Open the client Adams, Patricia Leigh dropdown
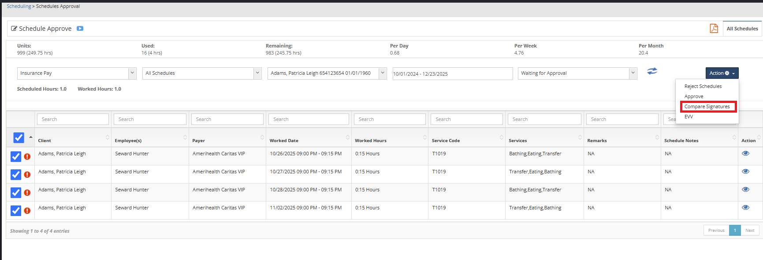The width and height of the screenshot is (763, 260). click(x=327, y=73)
